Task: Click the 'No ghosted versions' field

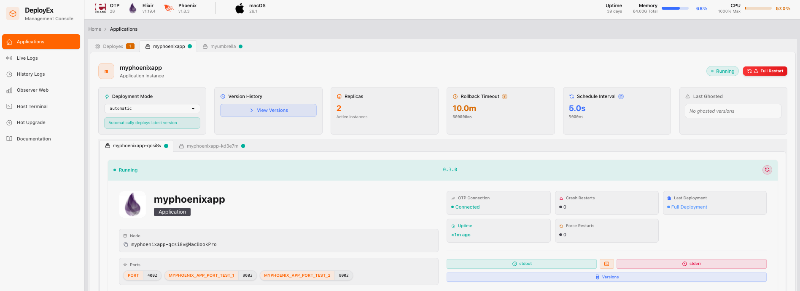Action: point(733,111)
